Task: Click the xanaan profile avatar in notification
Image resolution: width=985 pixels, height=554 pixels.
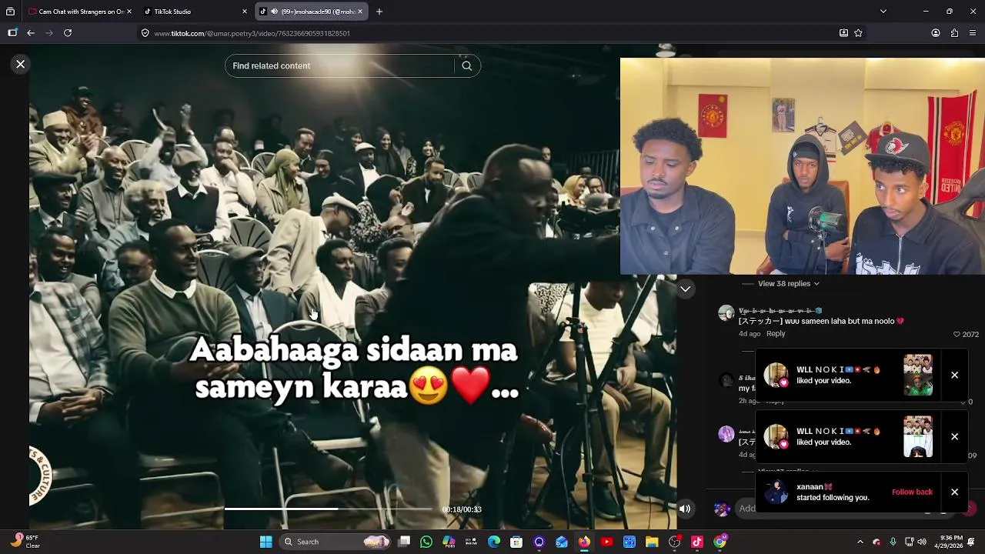Action: pos(776,492)
